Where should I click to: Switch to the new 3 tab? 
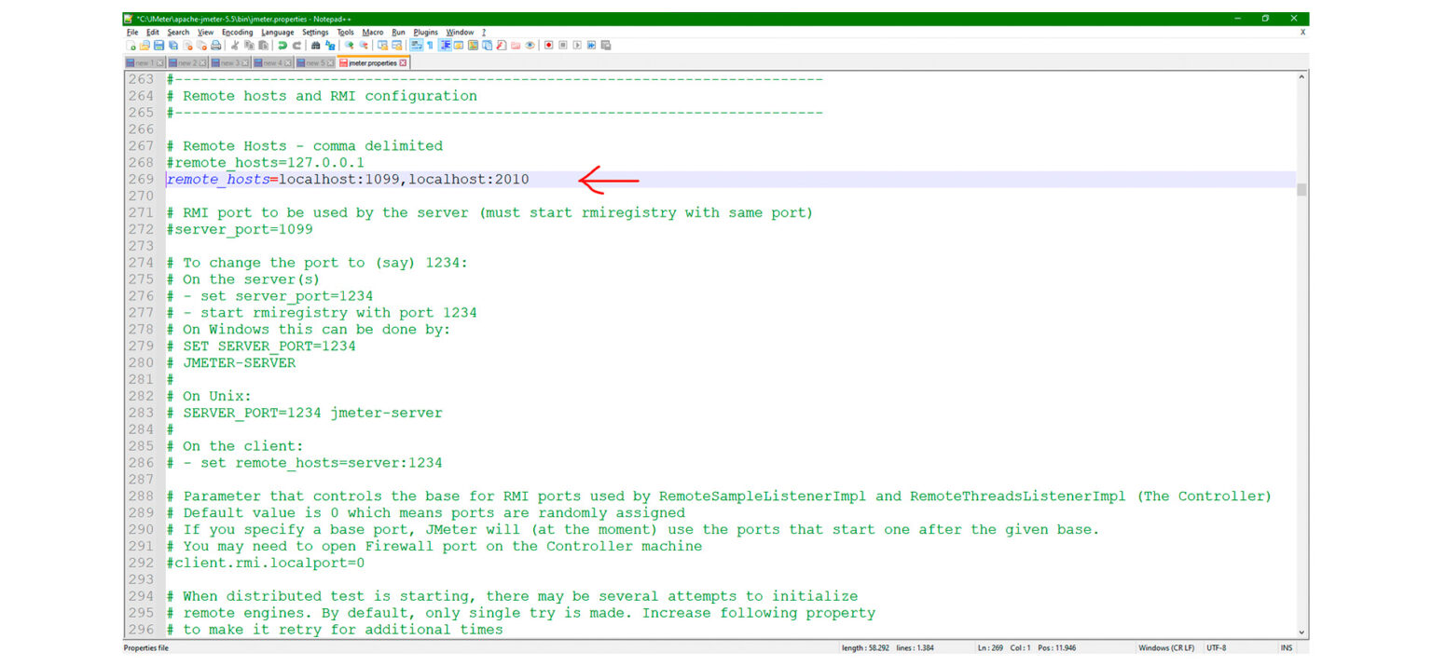tap(228, 63)
